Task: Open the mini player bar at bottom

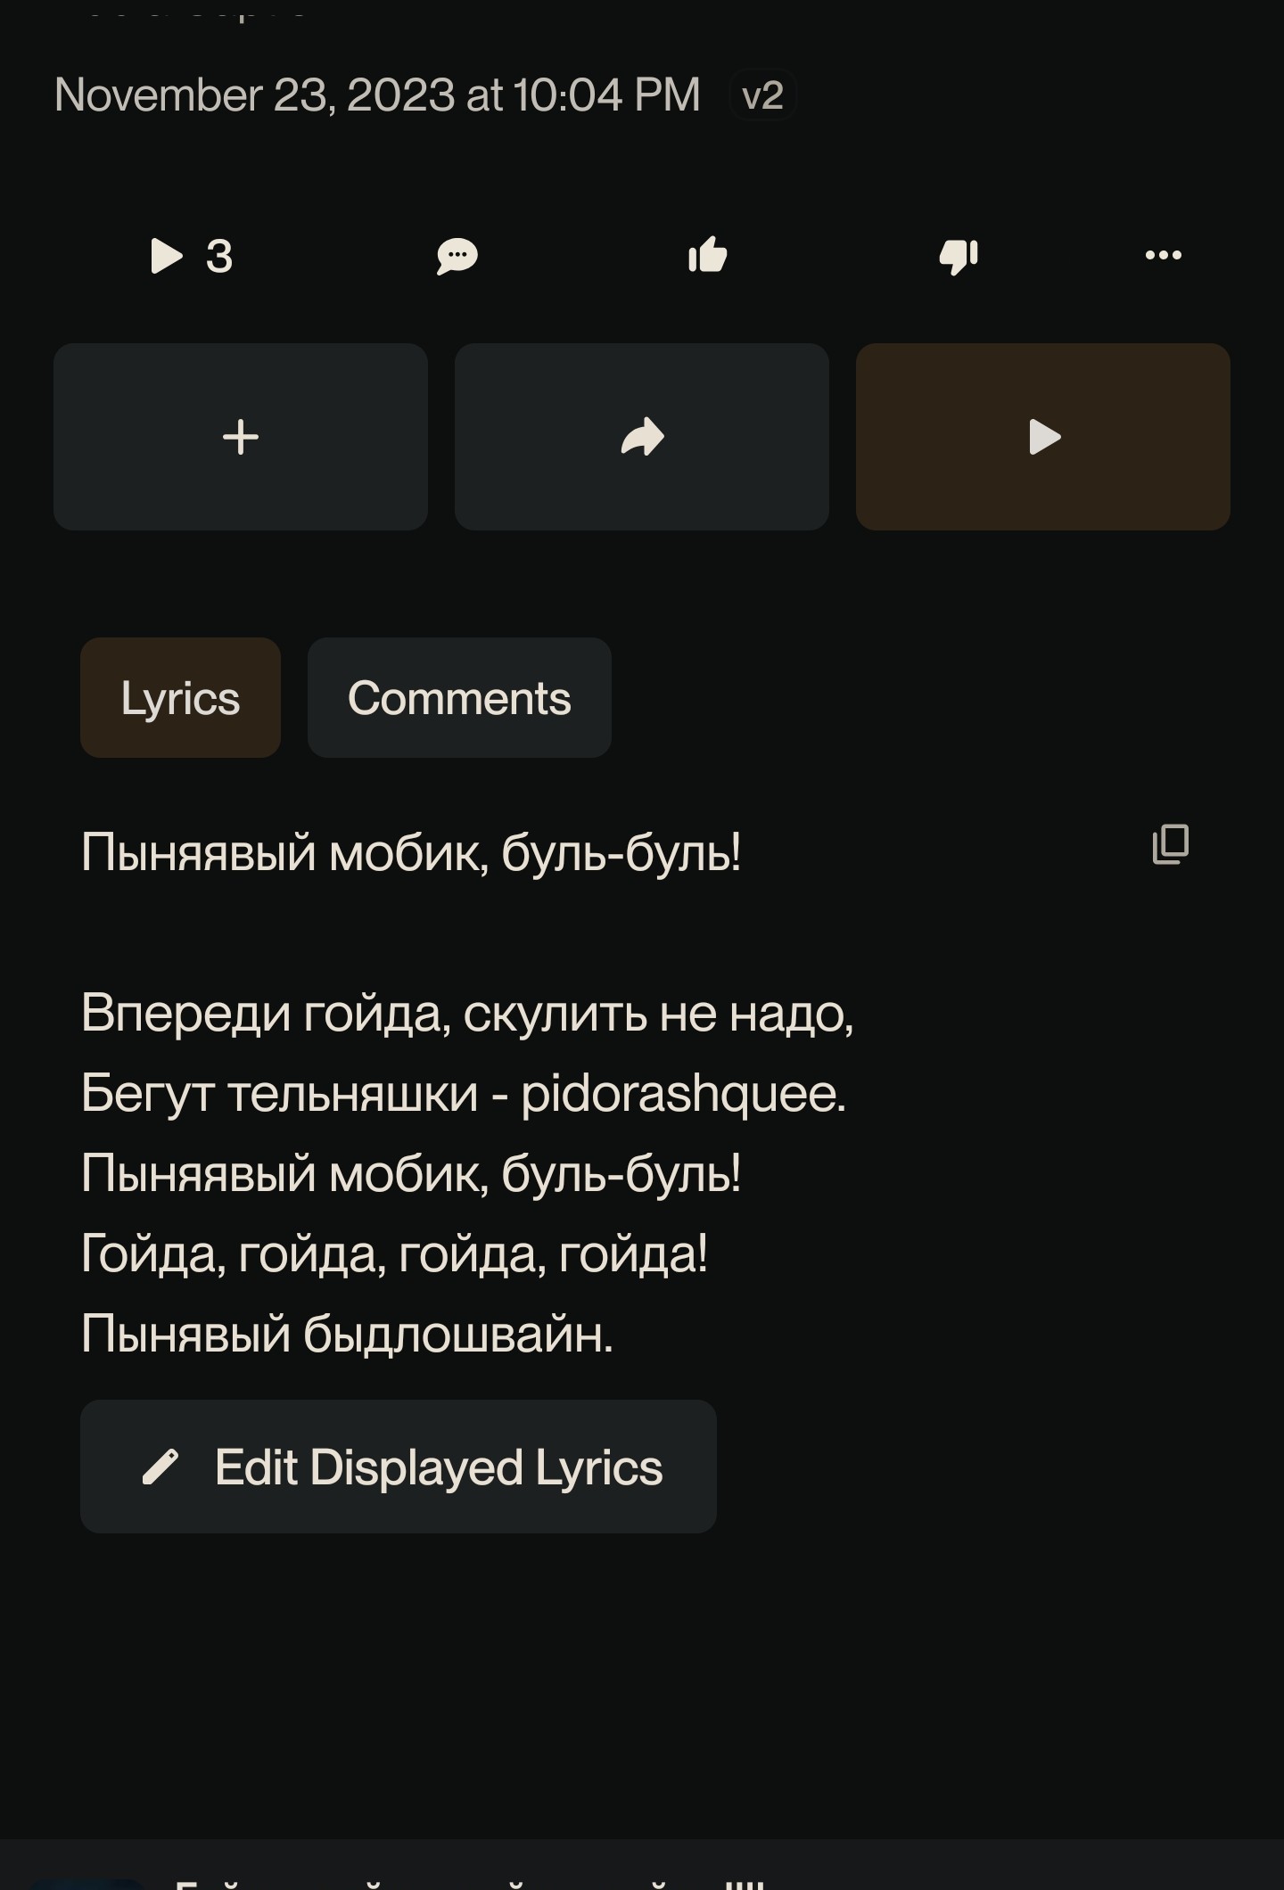Action: (642, 1864)
